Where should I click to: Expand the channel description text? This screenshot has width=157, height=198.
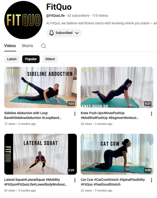pyautogui.click(x=102, y=23)
